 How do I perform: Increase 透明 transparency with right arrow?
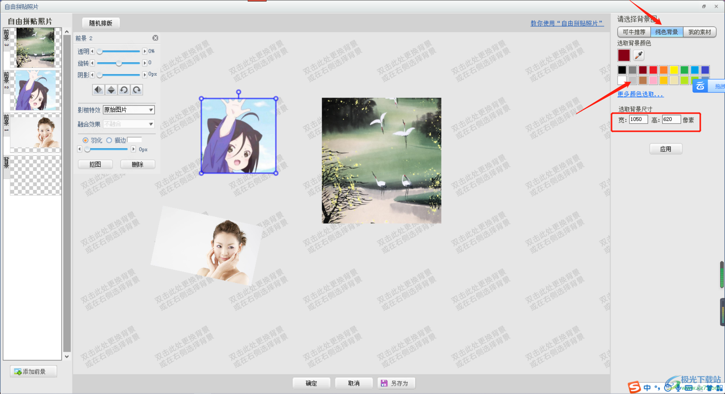coord(145,51)
